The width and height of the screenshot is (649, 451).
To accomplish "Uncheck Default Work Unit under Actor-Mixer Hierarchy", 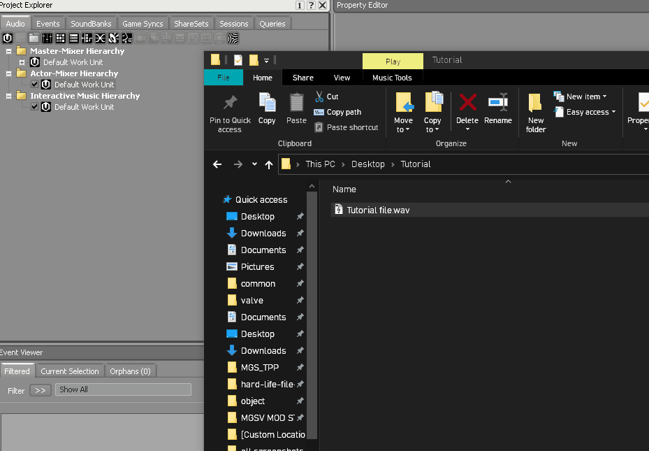I will pos(33,84).
